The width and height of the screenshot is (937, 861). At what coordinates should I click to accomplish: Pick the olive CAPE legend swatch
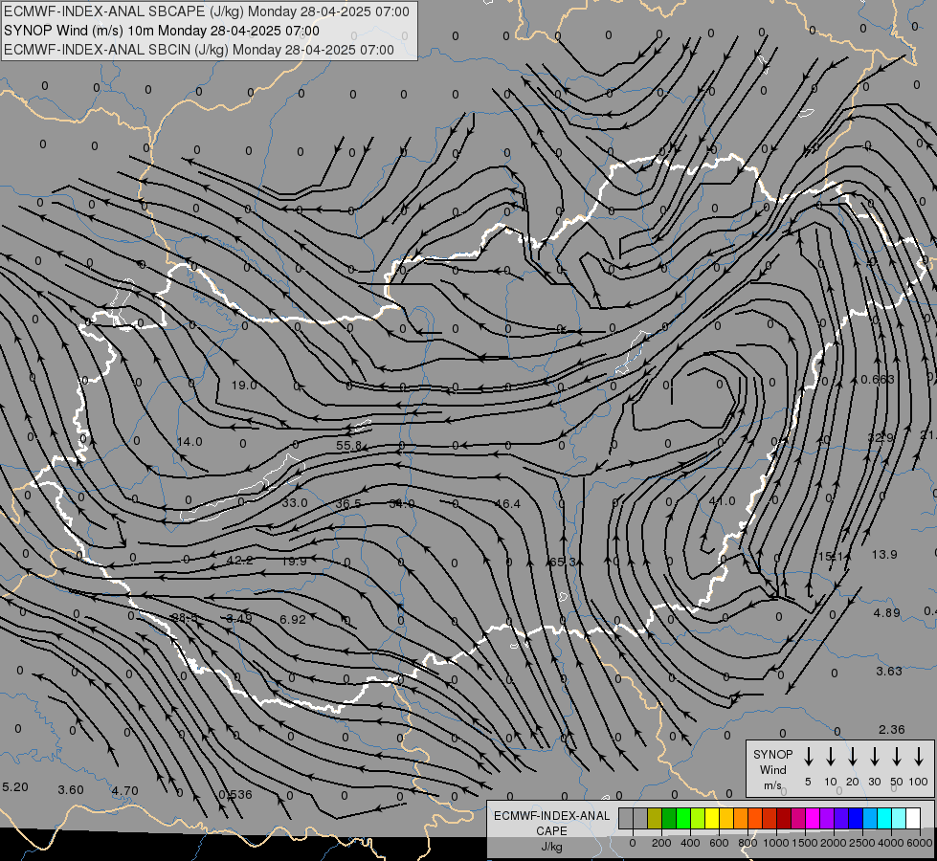pos(655,818)
